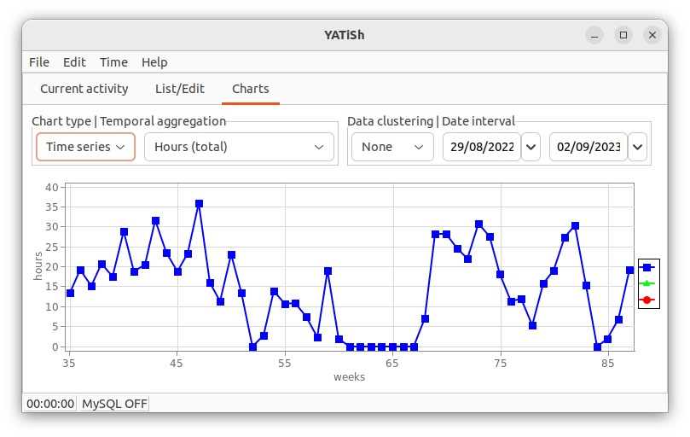690x437 pixels.
Task: Open the File menu
Action: [39, 62]
